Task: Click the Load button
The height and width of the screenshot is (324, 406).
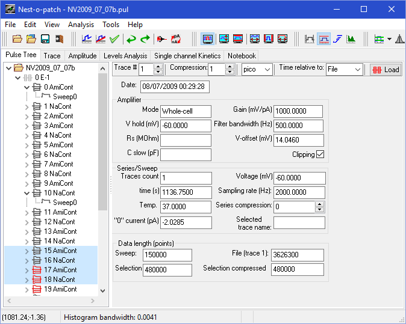Action: [386, 69]
